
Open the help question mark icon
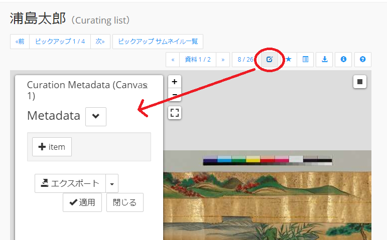coord(362,60)
